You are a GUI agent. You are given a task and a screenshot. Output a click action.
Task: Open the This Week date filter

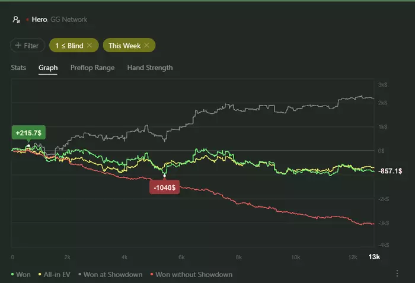point(123,45)
